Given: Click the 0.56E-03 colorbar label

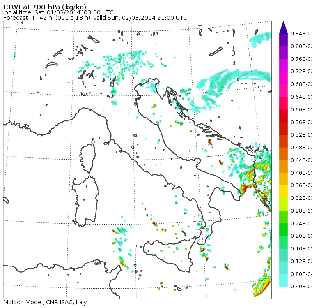Looking at the screenshot, I should 301,122.
